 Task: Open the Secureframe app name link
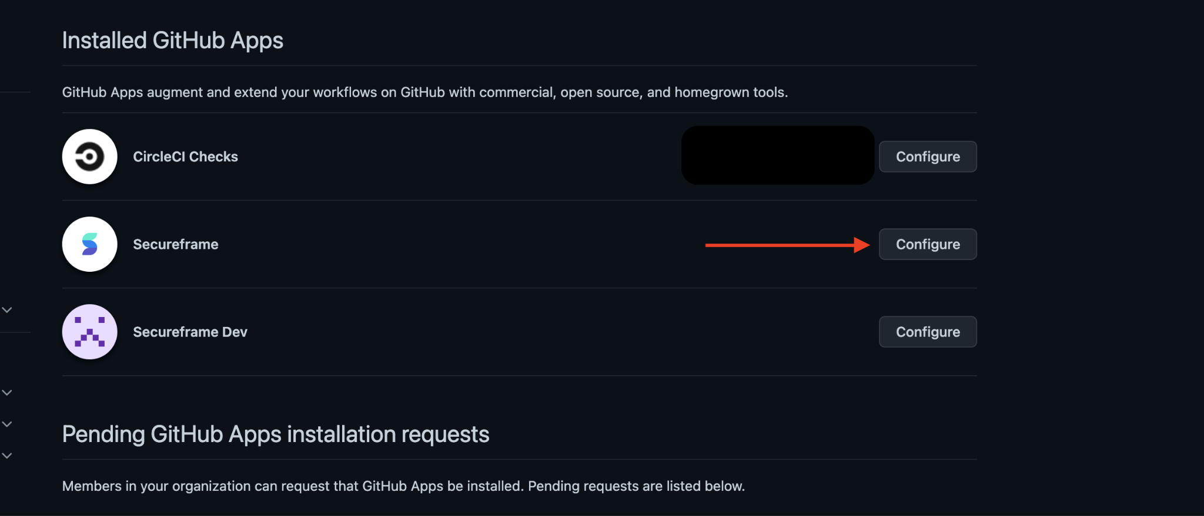(175, 244)
